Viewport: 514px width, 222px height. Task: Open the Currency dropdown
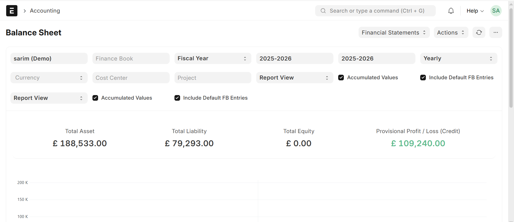49,78
